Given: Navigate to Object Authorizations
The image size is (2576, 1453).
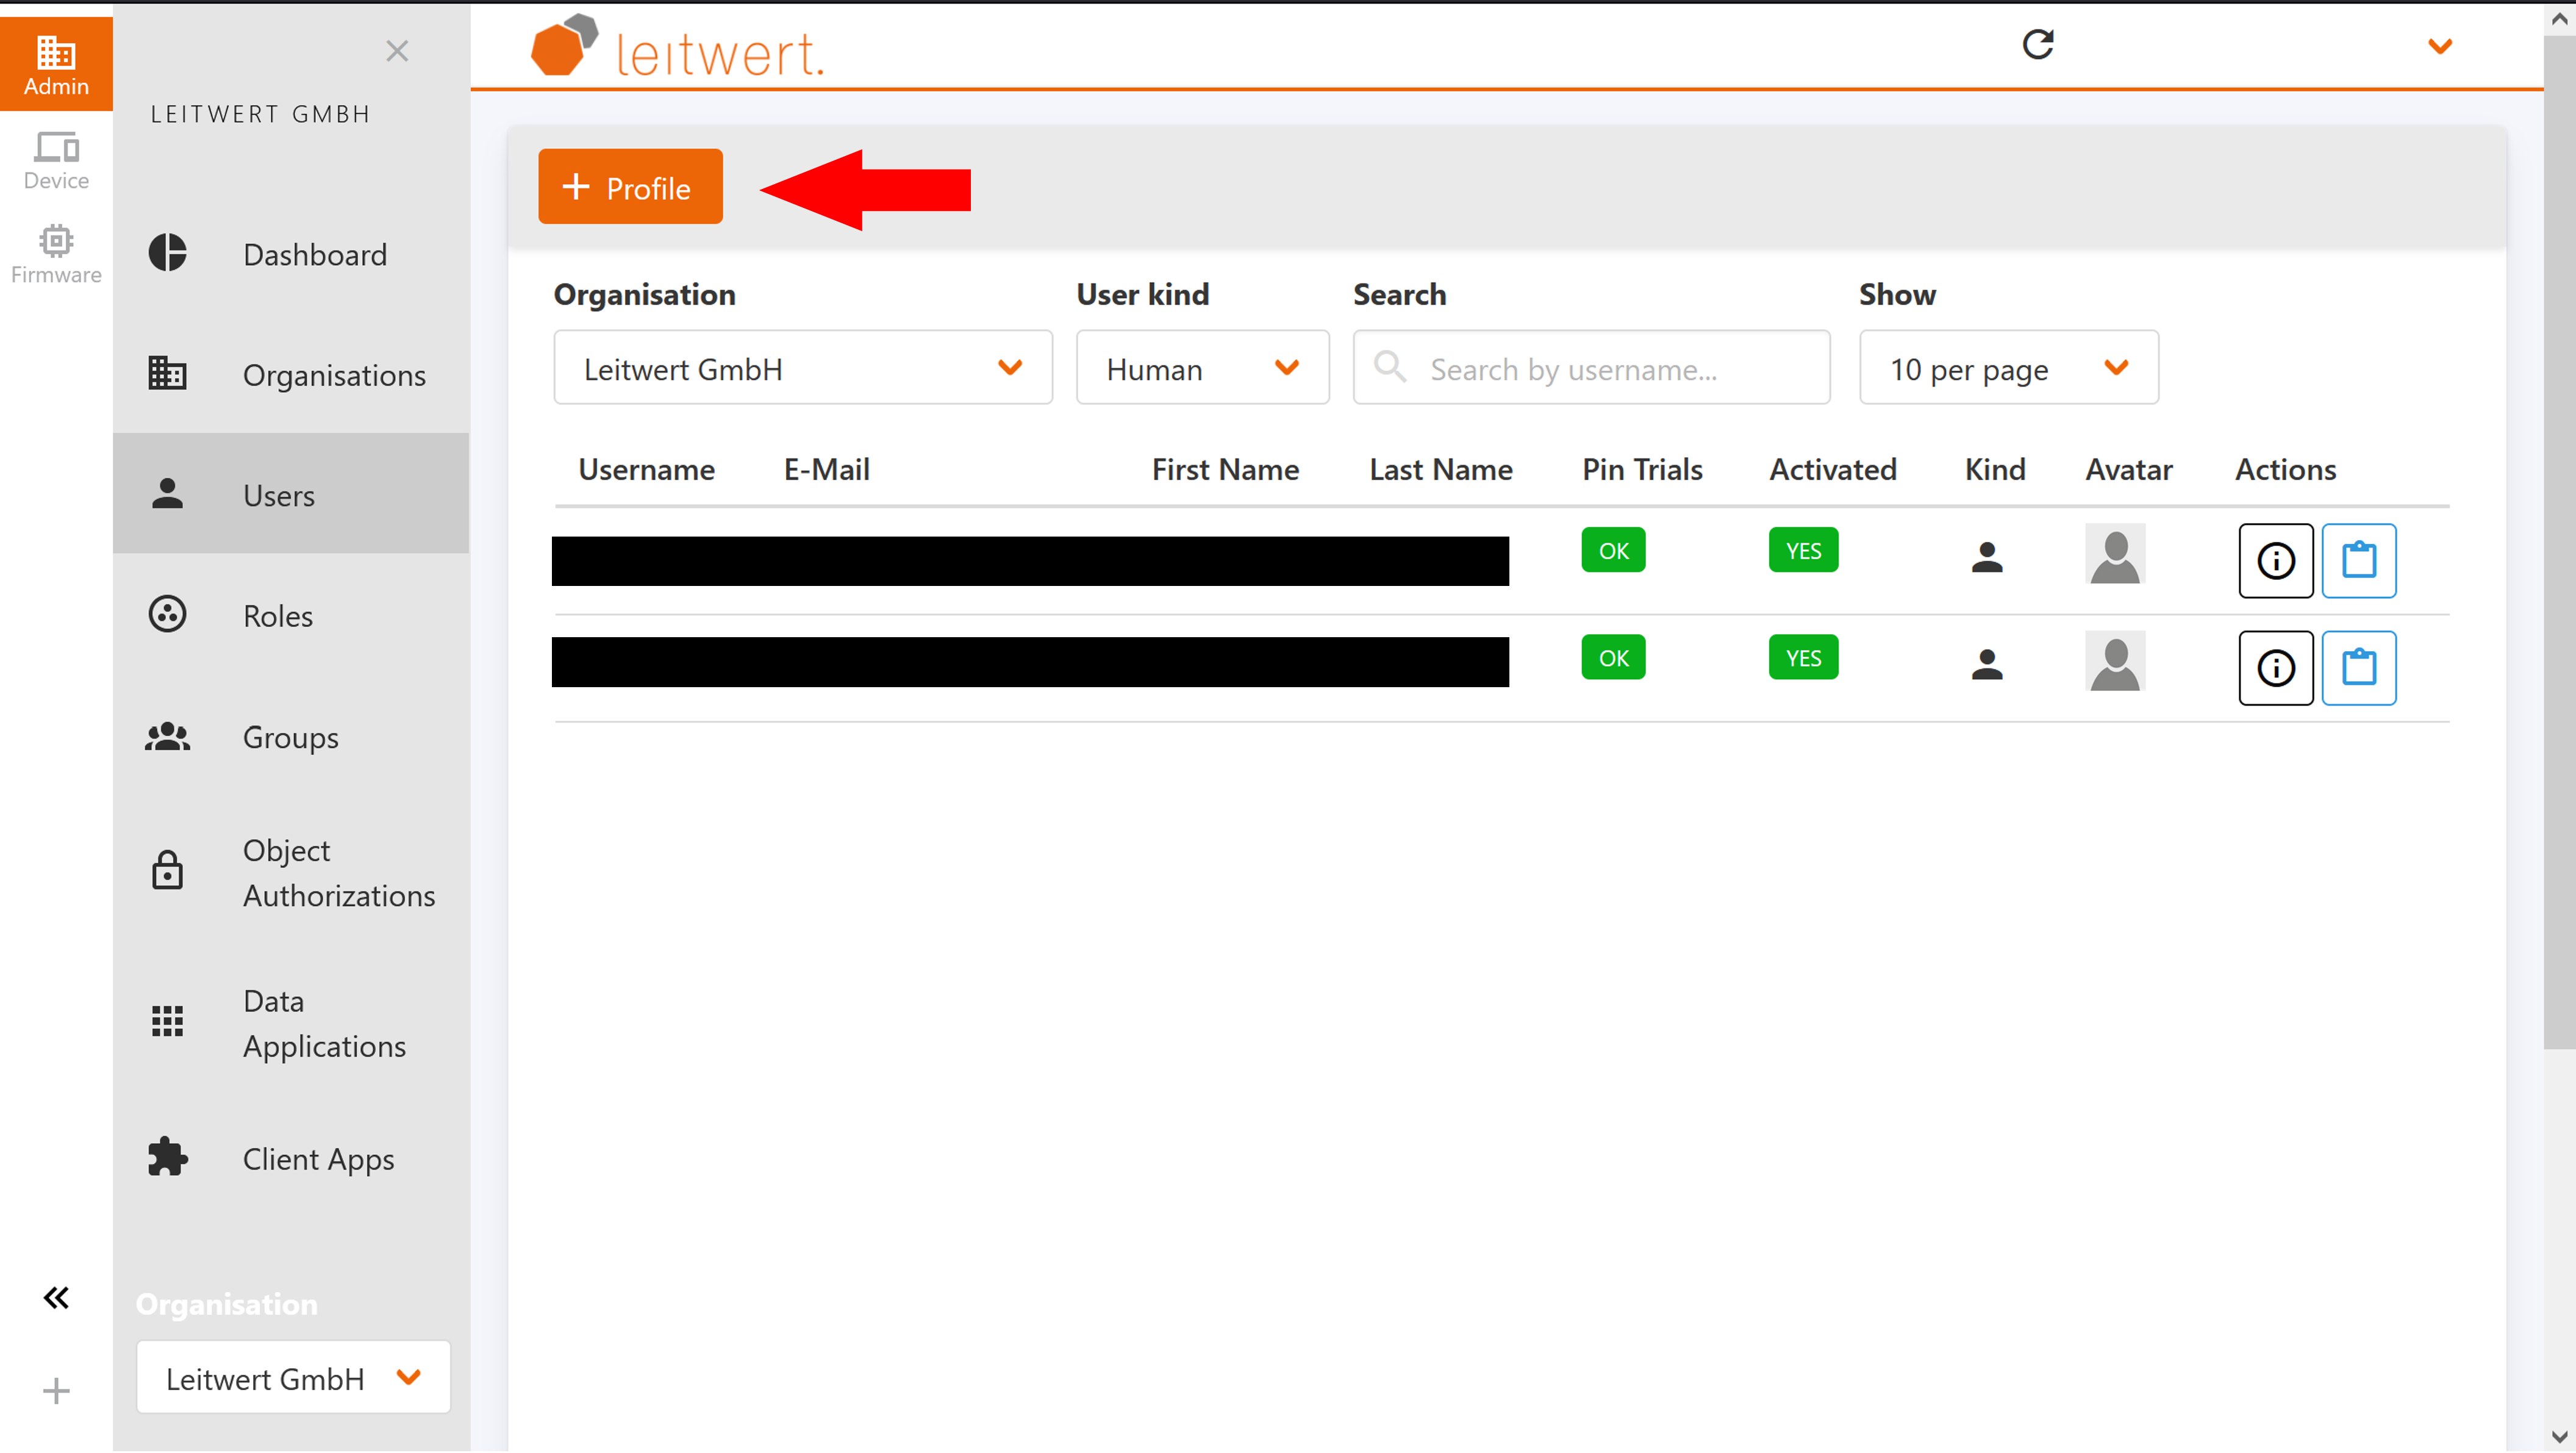Looking at the screenshot, I should point(338,872).
